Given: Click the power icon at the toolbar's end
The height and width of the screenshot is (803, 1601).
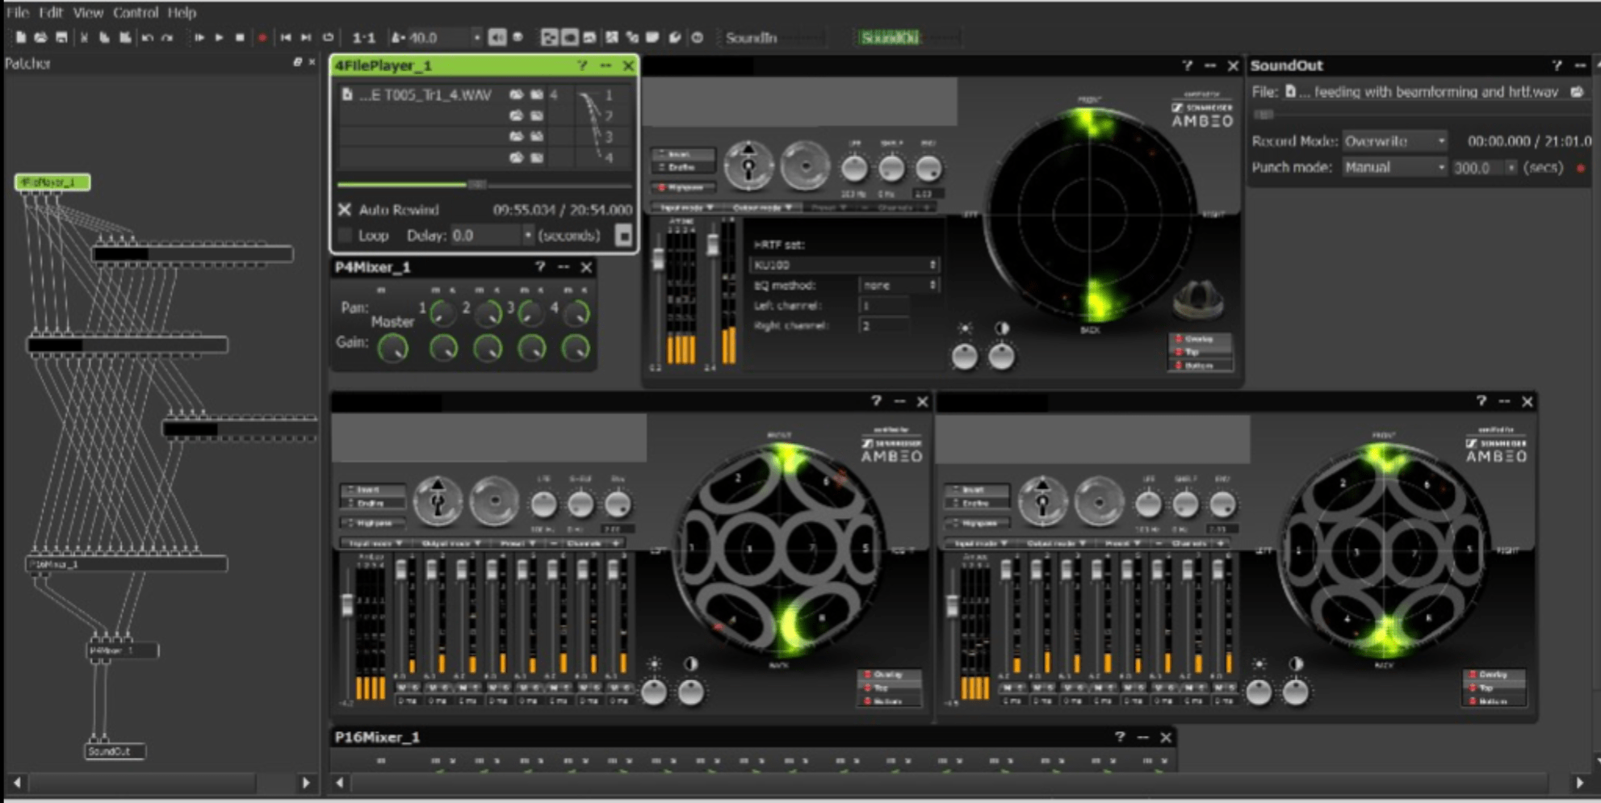Looking at the screenshot, I should point(698,37).
